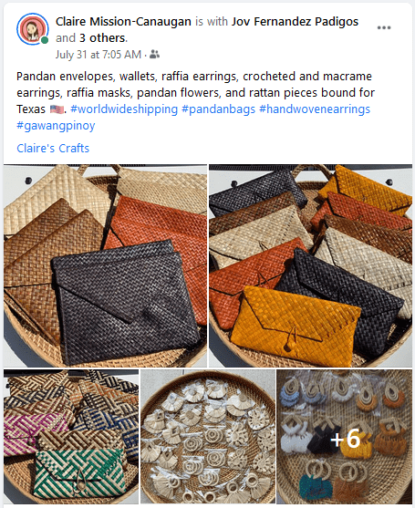415x508 pixels.
Task: Open the July 31 at 7:05 AM timestamp
Action: coord(99,55)
